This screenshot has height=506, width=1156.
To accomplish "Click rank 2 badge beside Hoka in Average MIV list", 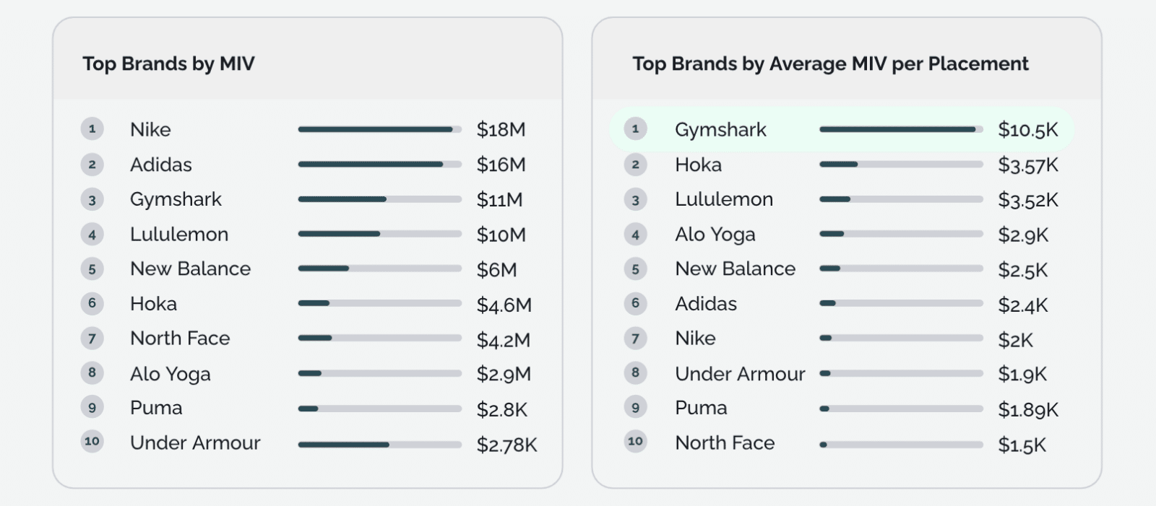I will [x=635, y=165].
